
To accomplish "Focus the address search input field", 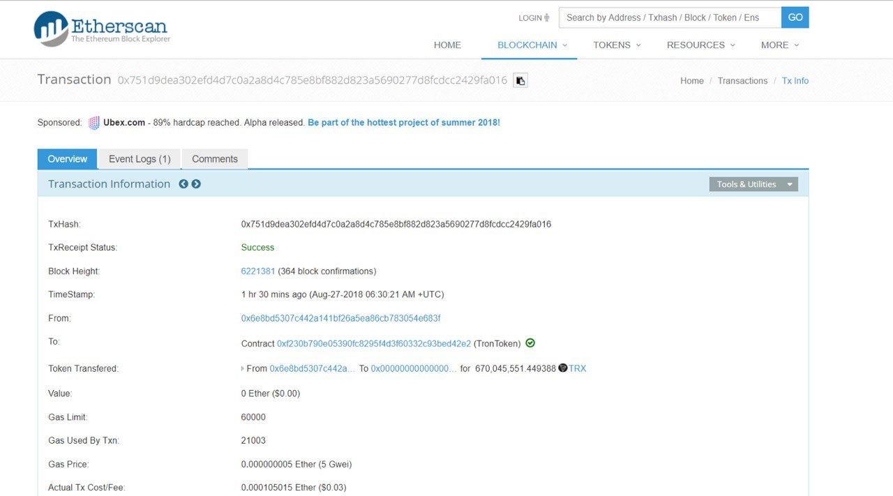I will point(670,17).
